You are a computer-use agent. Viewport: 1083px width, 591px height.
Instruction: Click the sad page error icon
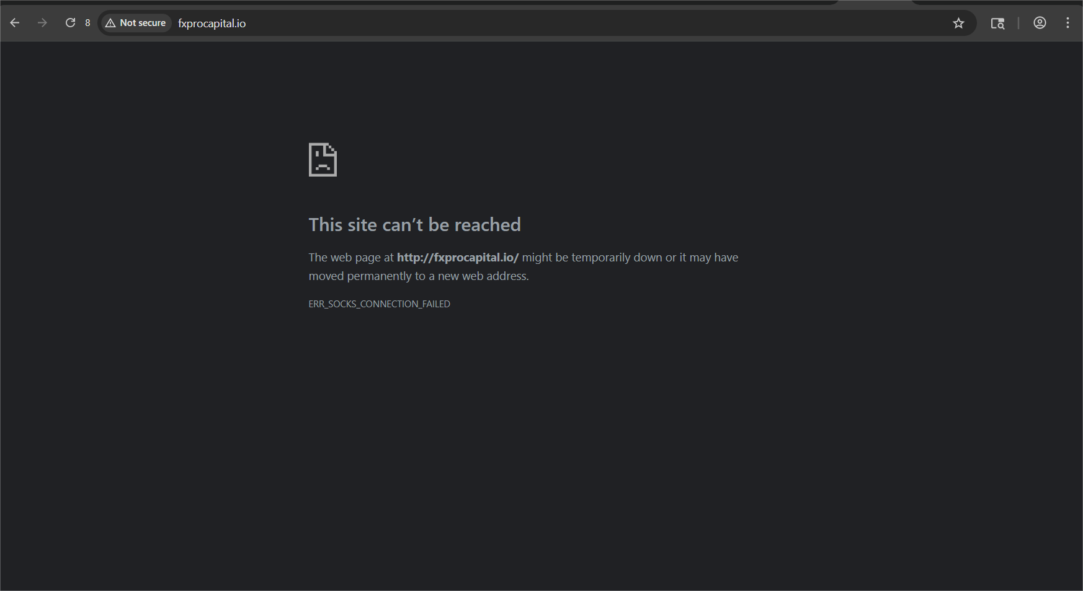[323, 160]
